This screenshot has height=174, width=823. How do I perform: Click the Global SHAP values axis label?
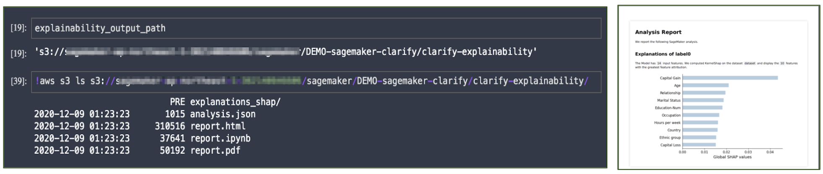click(x=732, y=157)
